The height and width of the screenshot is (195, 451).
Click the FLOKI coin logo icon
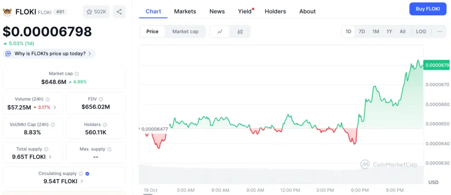pos(7,11)
